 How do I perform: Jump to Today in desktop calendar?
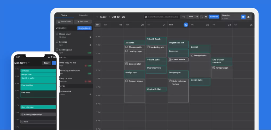(103, 17)
